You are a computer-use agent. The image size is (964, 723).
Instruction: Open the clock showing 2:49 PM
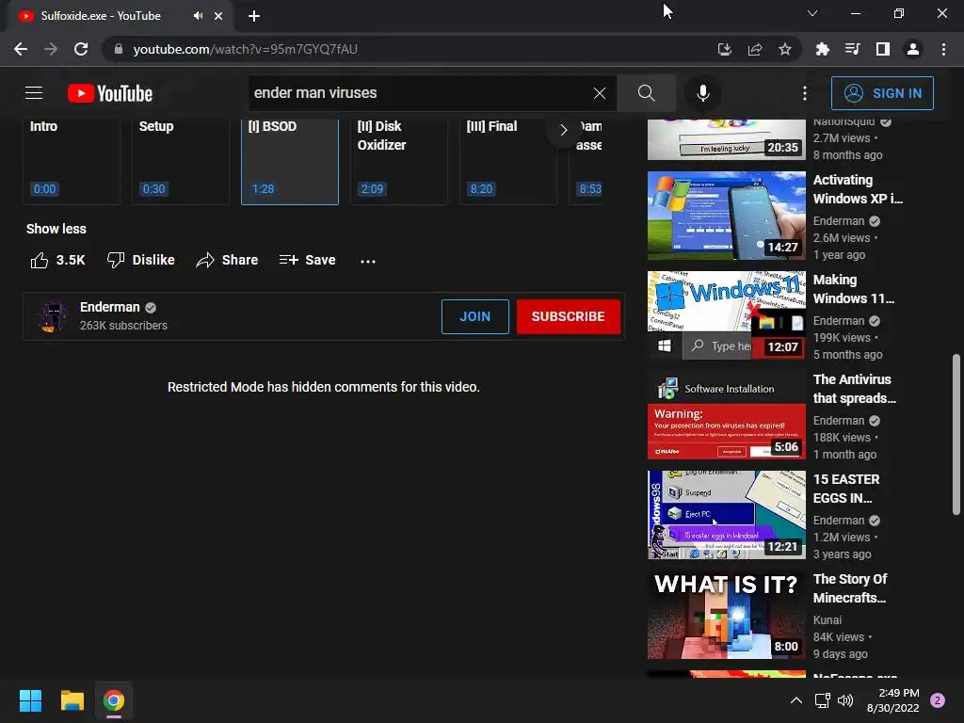pyautogui.click(x=892, y=700)
